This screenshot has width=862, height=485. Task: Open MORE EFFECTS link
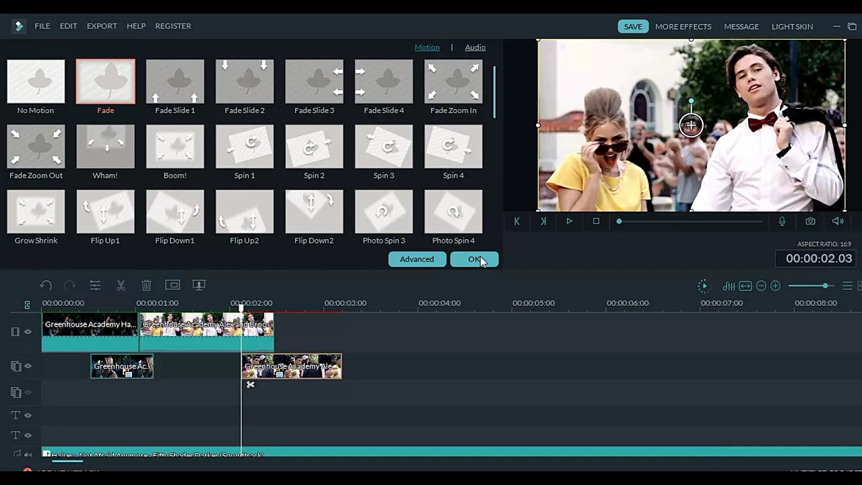(x=683, y=26)
